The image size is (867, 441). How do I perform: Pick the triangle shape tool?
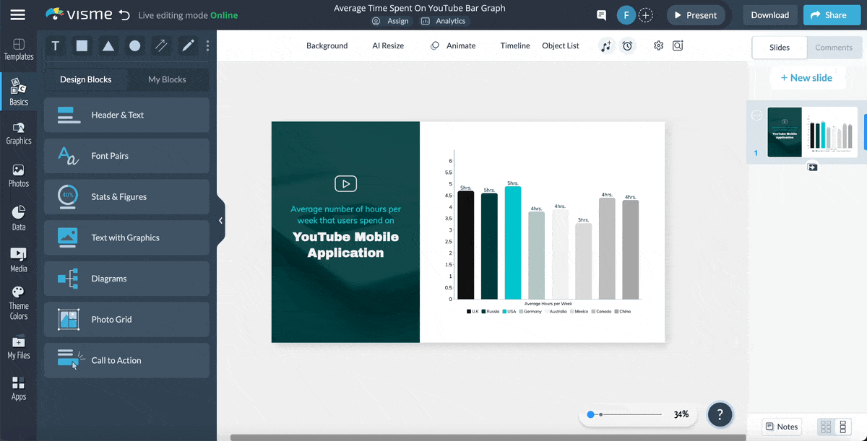click(x=108, y=46)
